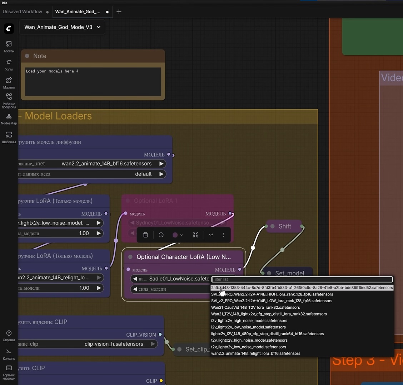
Task: Open the Рабочие процессы panel
Action: [9, 101]
